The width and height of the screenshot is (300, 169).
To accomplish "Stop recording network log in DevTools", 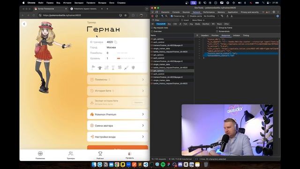I will [152, 16].
